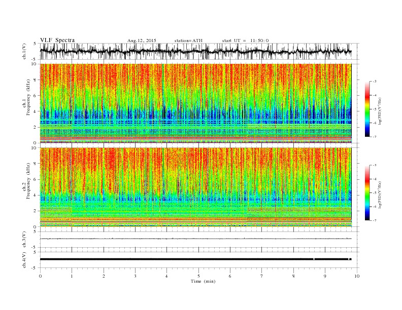Click the ch.2 'Frequency (kHz)' axis label
This screenshot has height=310, width=402.
coord(28,181)
